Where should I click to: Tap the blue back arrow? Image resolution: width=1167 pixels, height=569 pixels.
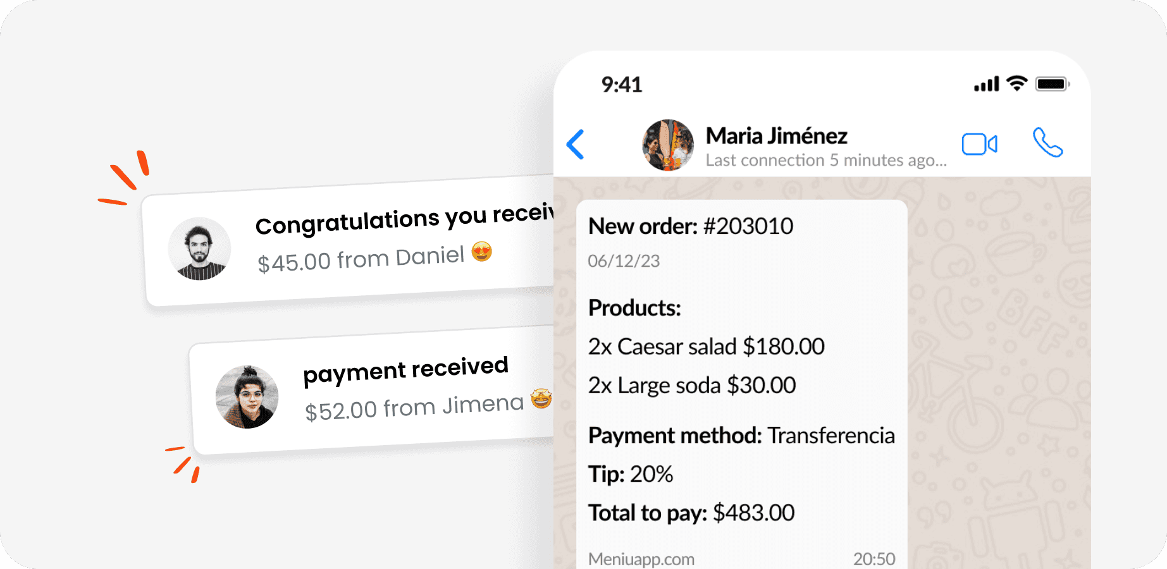pos(576,144)
